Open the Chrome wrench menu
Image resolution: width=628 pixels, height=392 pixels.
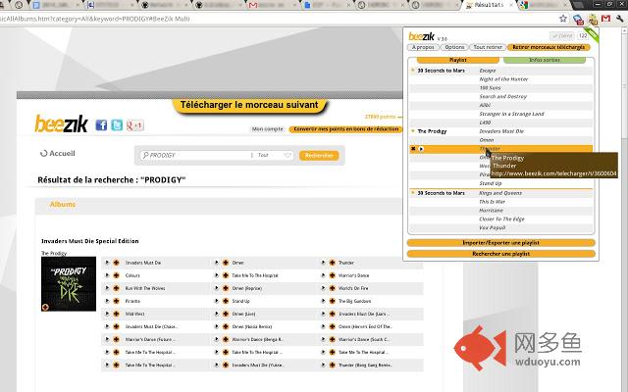point(620,19)
